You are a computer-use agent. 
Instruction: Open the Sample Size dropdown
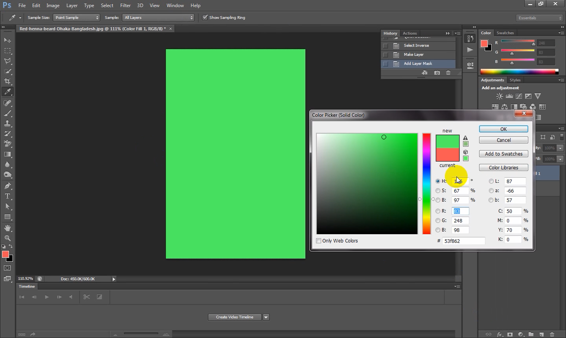pyautogui.click(x=77, y=18)
